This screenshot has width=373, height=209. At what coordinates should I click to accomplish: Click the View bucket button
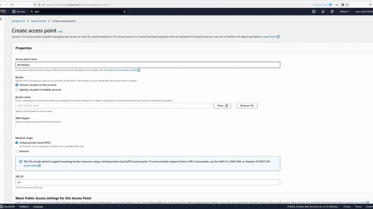(x=222, y=106)
